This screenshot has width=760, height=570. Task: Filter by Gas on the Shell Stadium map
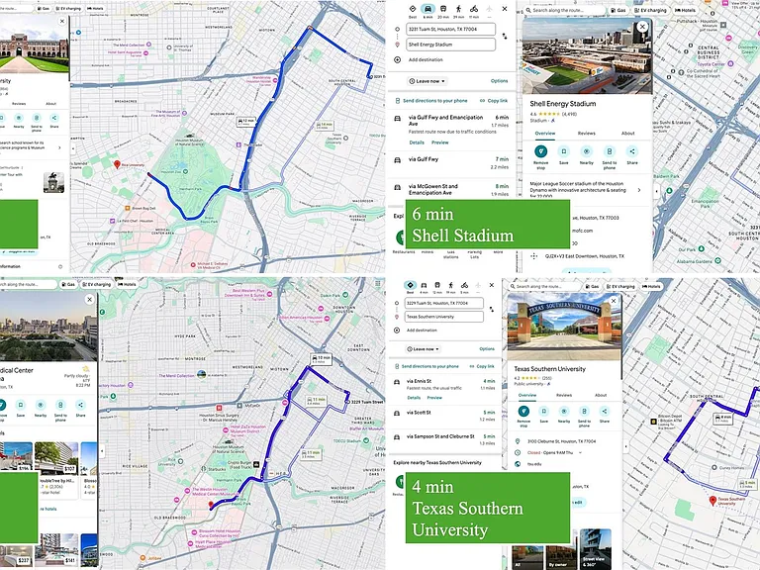[x=617, y=10]
